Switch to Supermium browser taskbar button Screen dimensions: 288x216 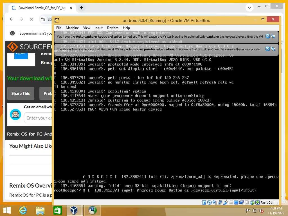92,210
